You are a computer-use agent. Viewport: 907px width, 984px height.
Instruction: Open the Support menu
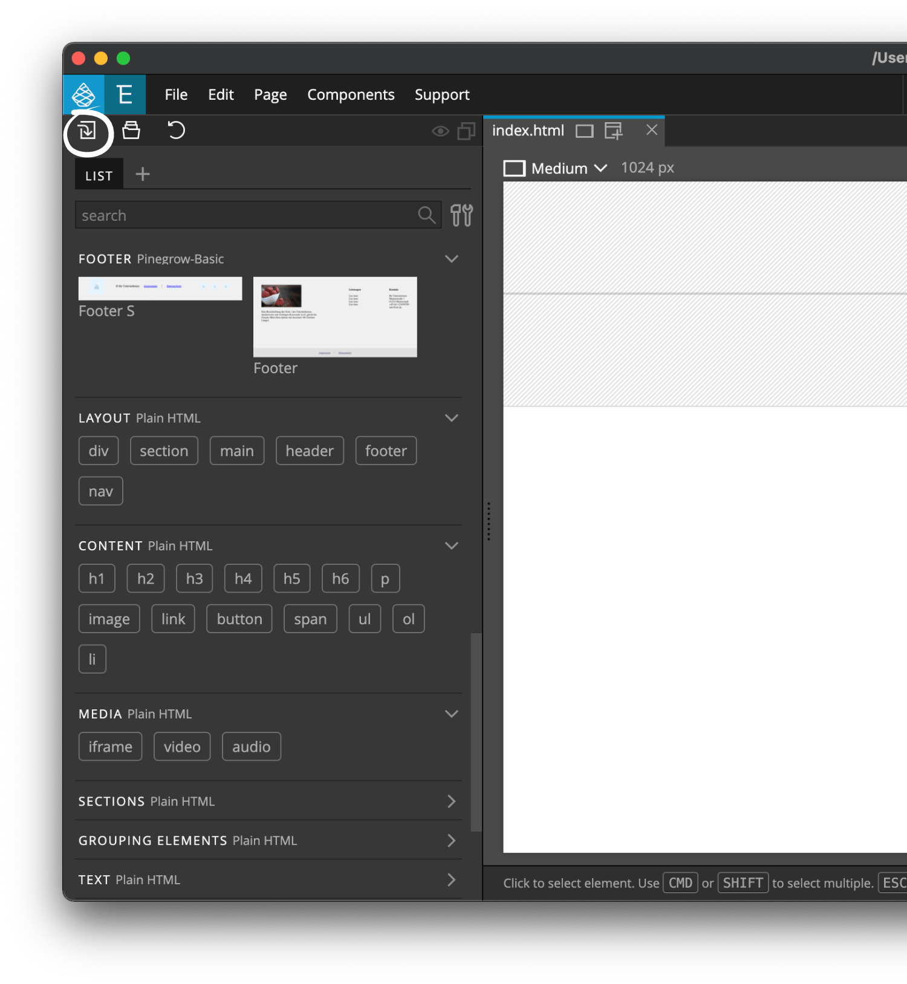[x=442, y=95]
